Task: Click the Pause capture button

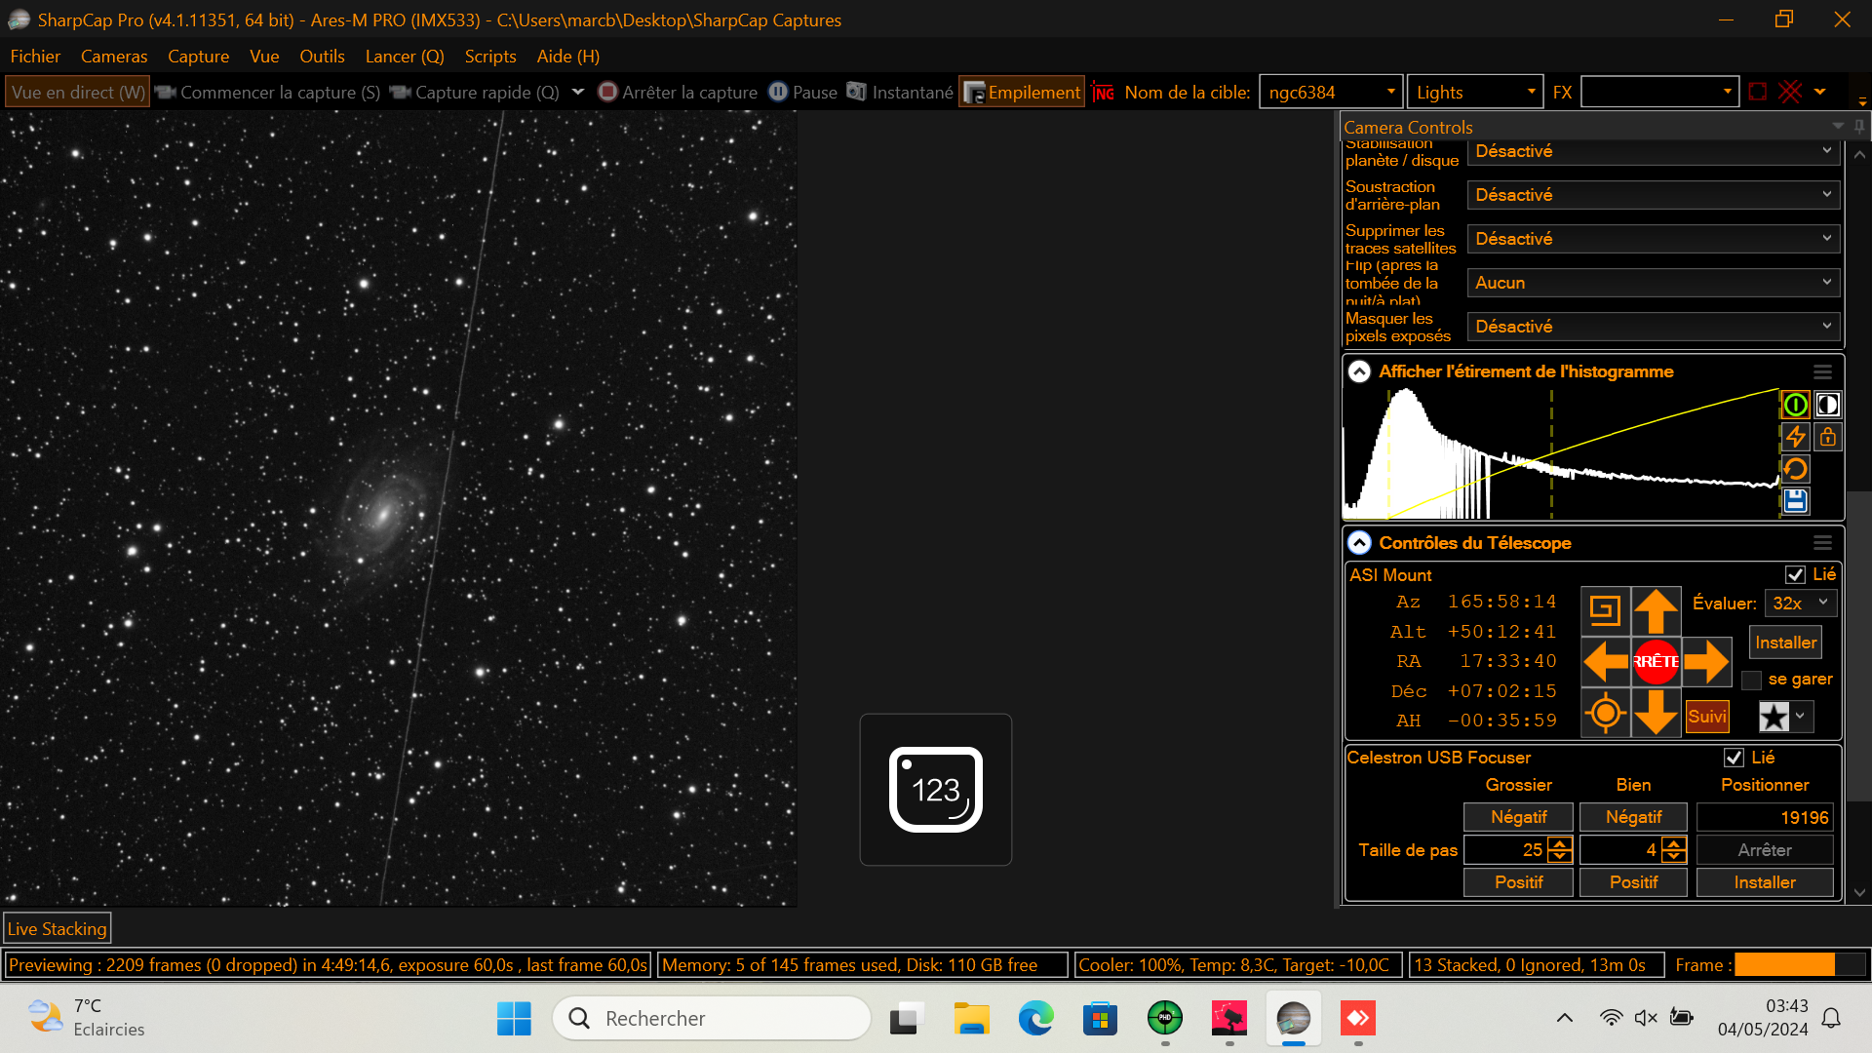Action: pos(803,92)
